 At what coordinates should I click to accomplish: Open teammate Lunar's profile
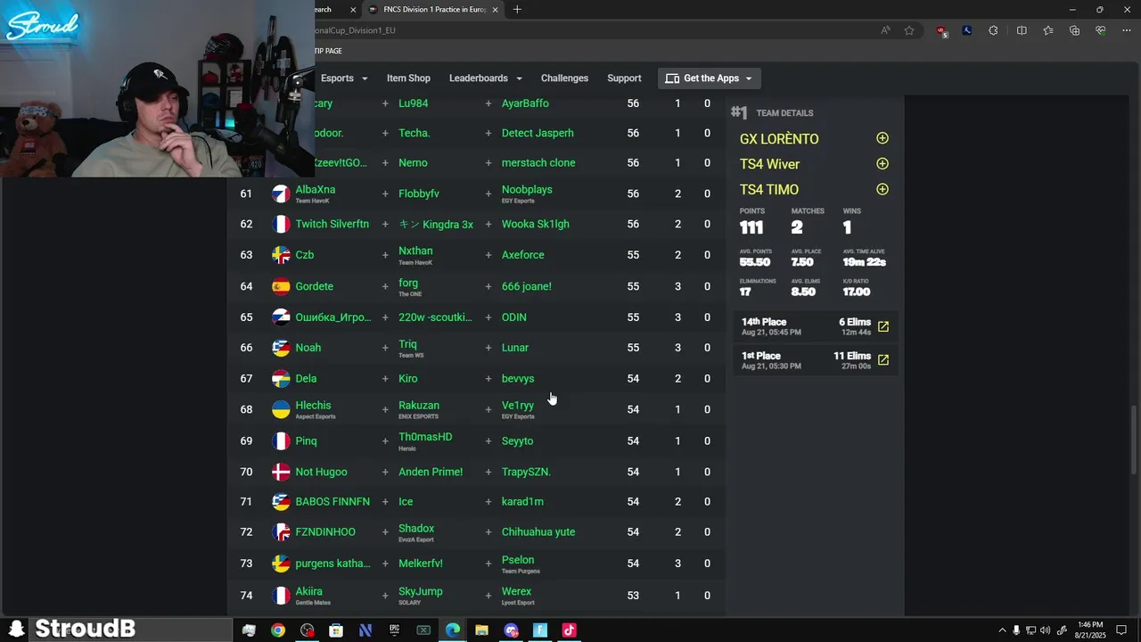(514, 348)
